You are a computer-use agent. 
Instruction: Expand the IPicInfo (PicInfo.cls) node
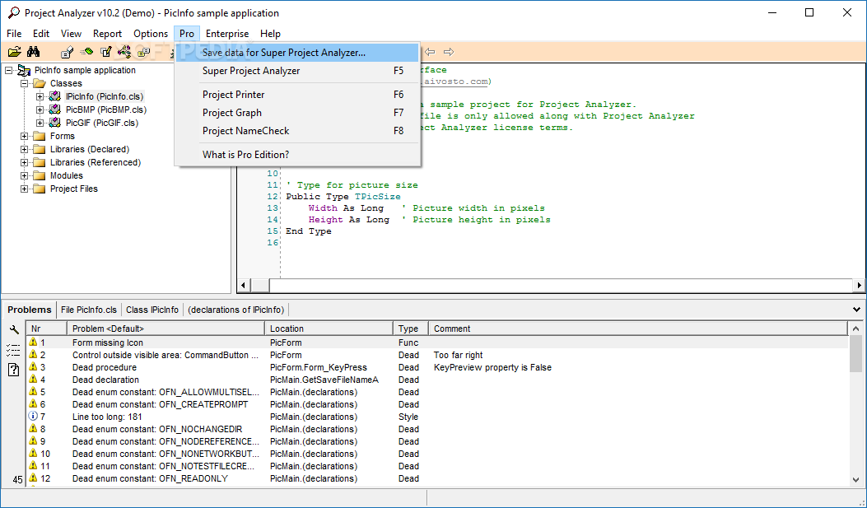[x=40, y=96]
